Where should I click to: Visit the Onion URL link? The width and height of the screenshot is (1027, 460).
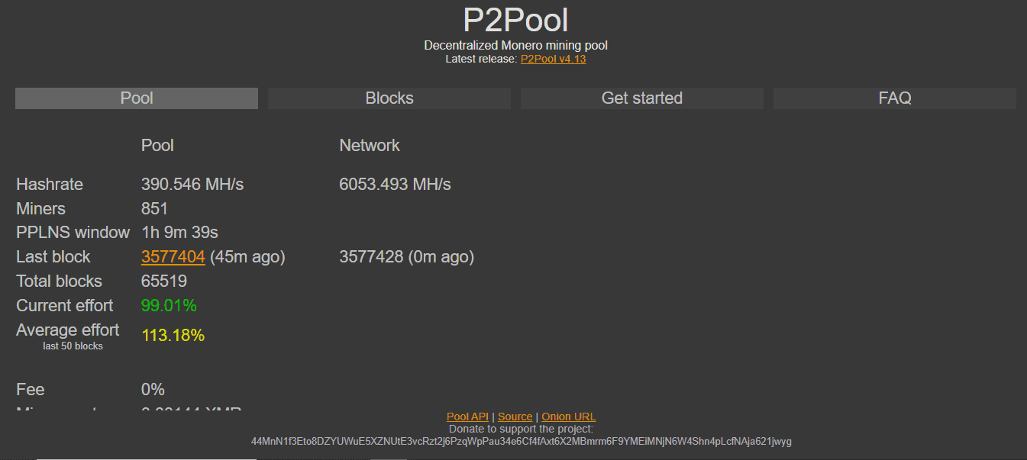(x=568, y=417)
